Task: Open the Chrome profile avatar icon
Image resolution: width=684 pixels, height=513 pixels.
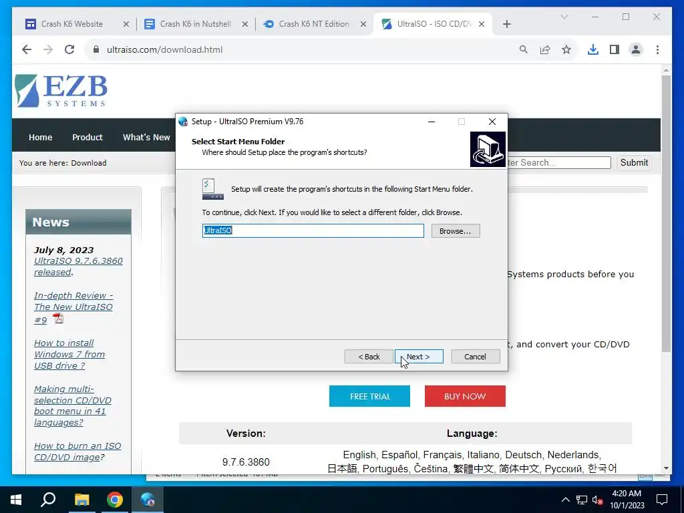Action: coord(636,49)
